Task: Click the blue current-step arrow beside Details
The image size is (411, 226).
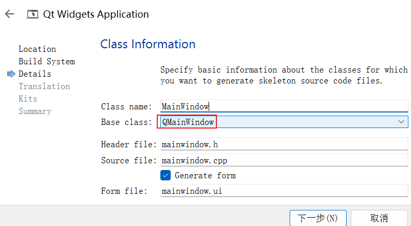Action: pyautogui.click(x=11, y=74)
